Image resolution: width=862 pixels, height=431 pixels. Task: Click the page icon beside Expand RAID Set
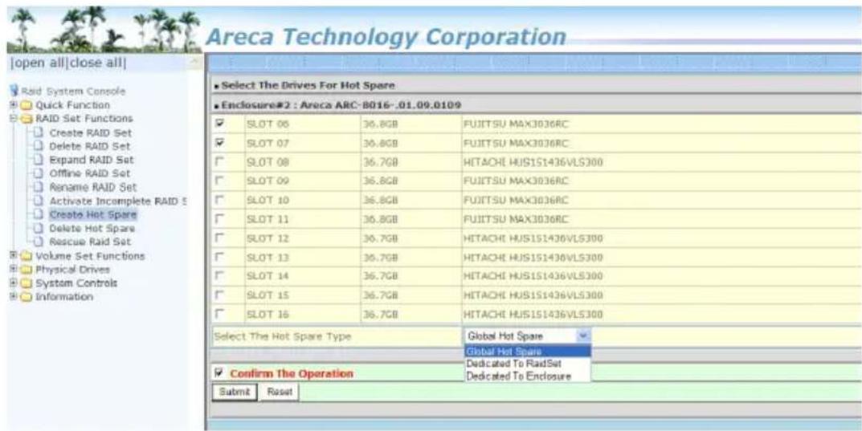(x=38, y=160)
